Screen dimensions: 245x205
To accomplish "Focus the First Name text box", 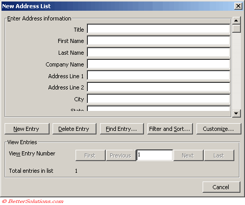I will (158, 40).
